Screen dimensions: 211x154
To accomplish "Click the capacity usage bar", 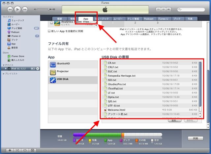I will coord(117,135).
